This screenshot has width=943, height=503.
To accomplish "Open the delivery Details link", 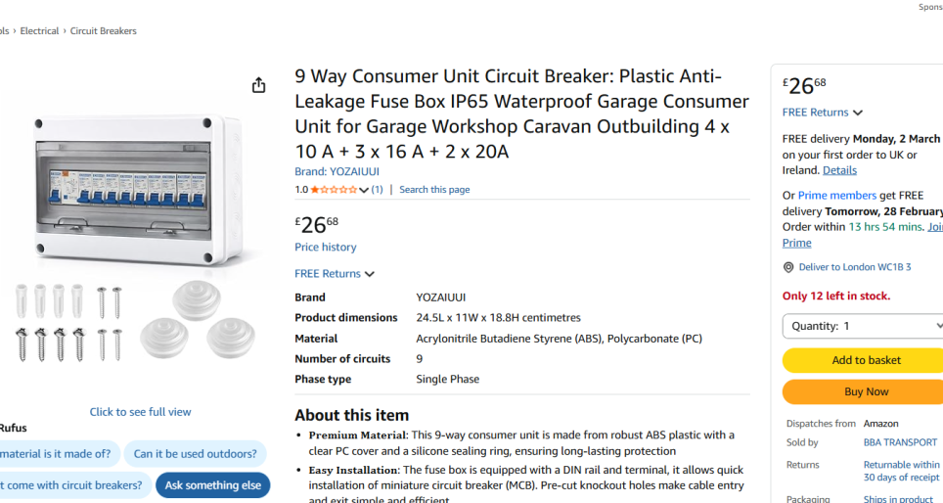I will click(839, 170).
